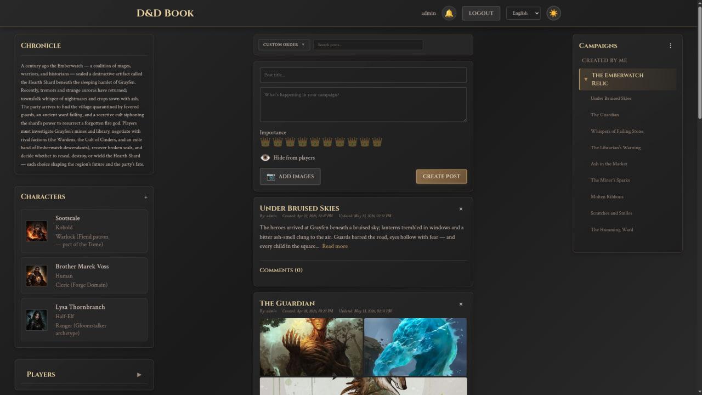Set importance to the first crown

point(265,142)
